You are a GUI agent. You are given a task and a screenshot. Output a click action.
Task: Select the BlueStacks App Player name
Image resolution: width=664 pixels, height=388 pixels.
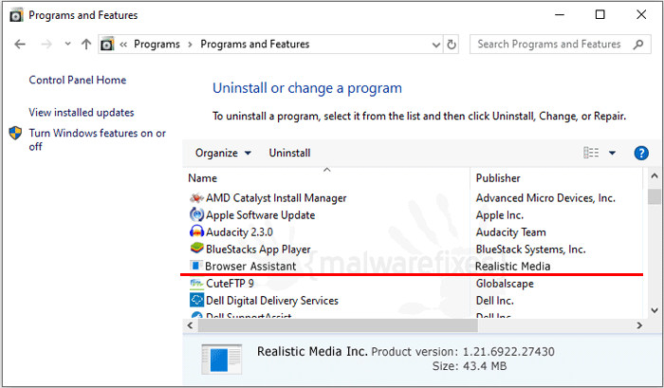258,249
